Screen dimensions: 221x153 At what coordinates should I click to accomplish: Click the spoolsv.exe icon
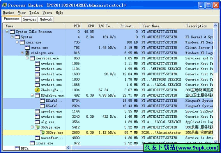[37, 111]
